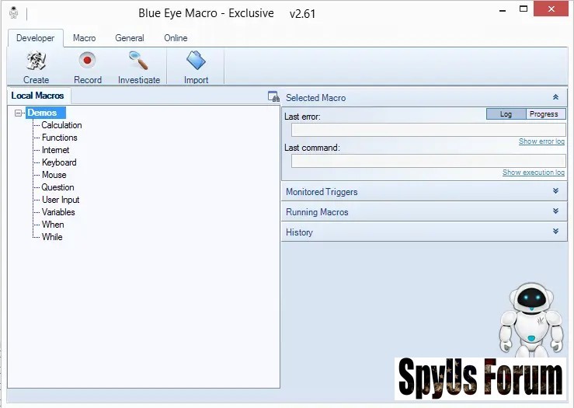Screen dimensions: 574x408
Task: Open the Macro ribbon tab
Action: coord(84,38)
